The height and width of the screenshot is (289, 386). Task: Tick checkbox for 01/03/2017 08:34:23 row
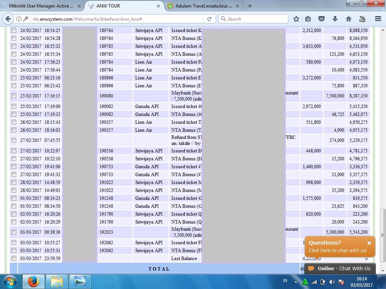coord(14,198)
